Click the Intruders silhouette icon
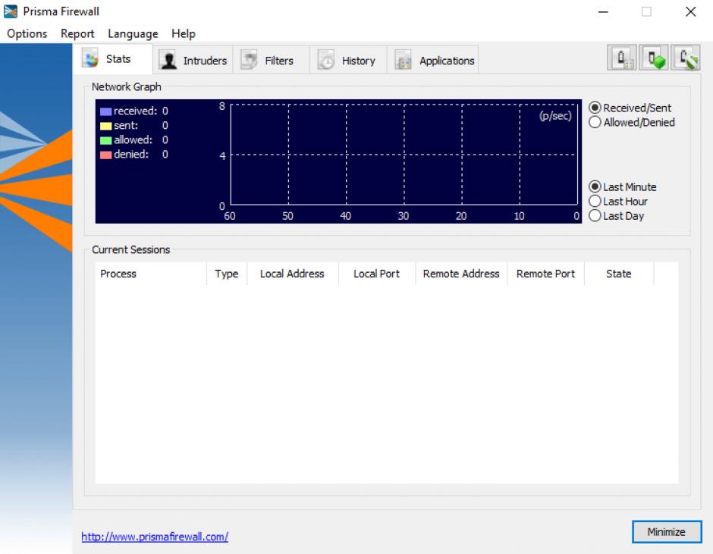Image resolution: width=713 pixels, height=554 pixels. click(x=168, y=61)
